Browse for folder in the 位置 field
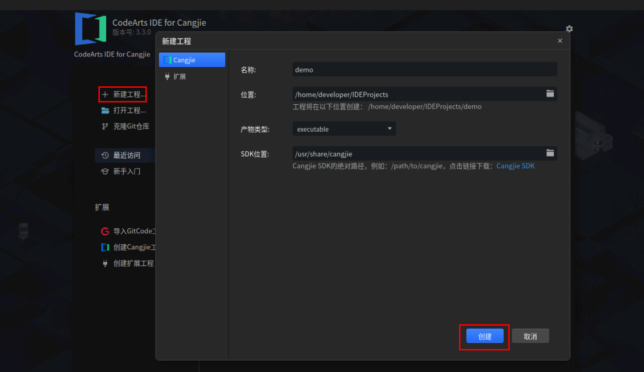This screenshot has height=372, width=644. (x=550, y=94)
